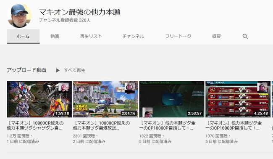The image size is (273, 159).
Task: Click the 2 日前 に配信済み text
Action: click(89, 141)
